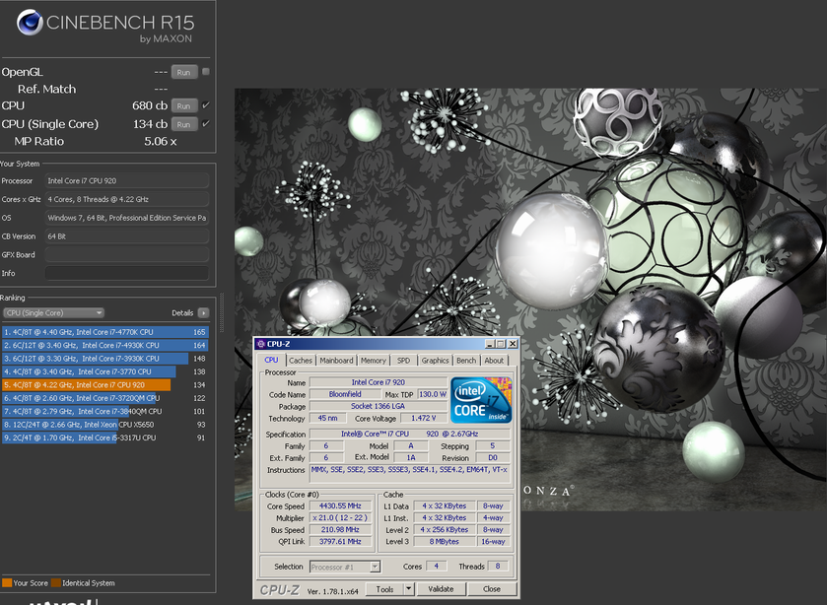Select ranking row Intel Core i7-3930K CPU
This screenshot has height=605, width=827.
tap(104, 359)
